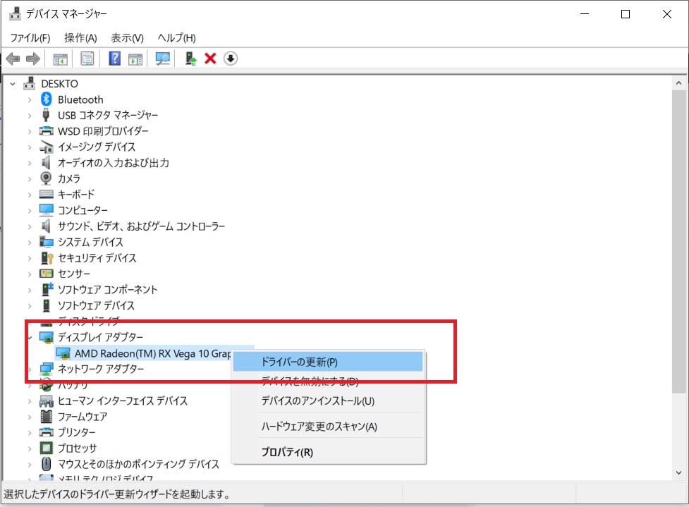
Task: Click the scan hardware changes monitor icon
Action: (163, 59)
